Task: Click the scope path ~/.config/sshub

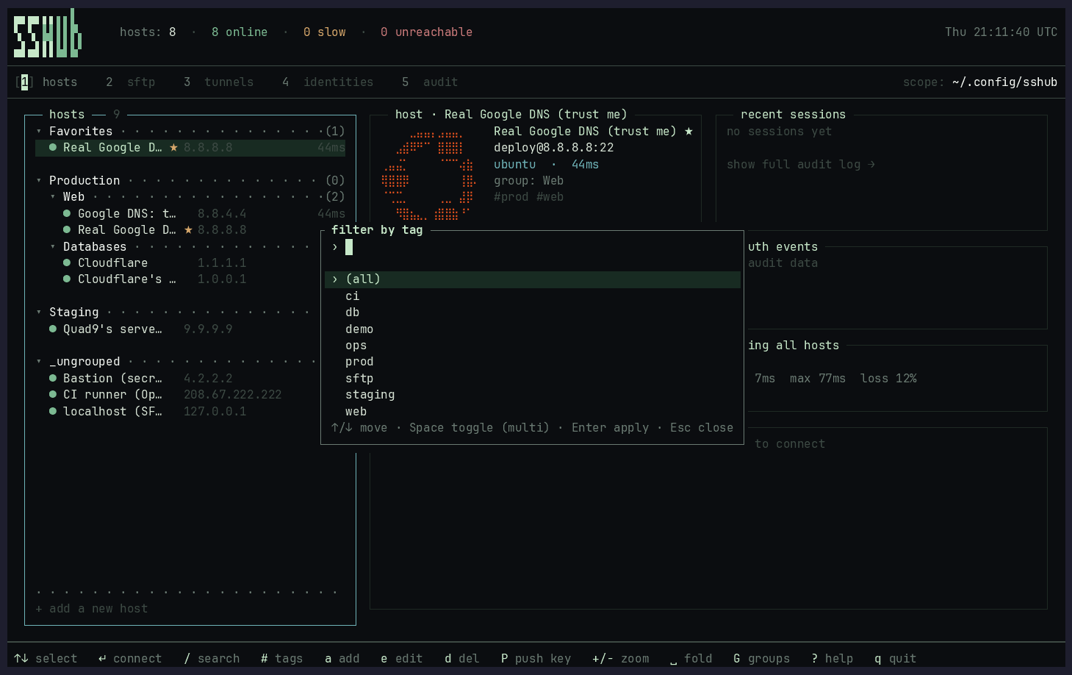Action: coord(1005,82)
